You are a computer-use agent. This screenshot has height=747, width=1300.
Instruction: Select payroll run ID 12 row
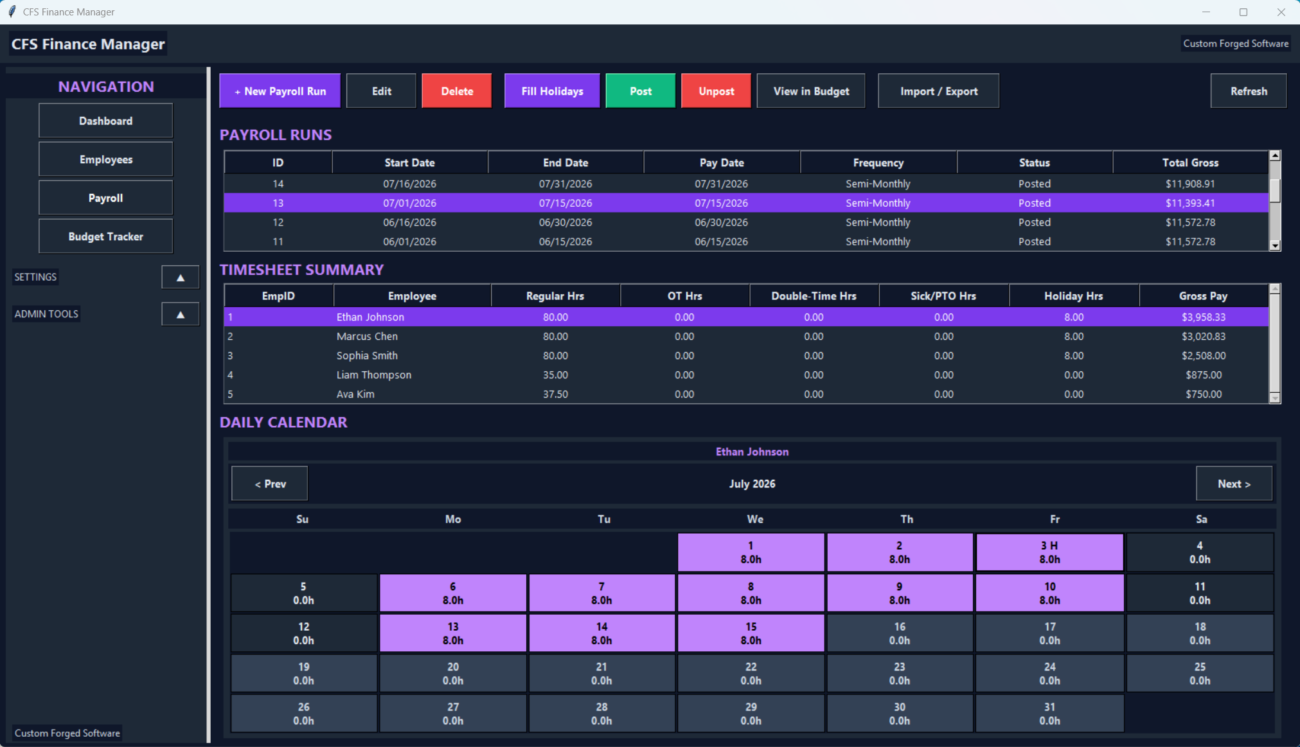(x=746, y=222)
